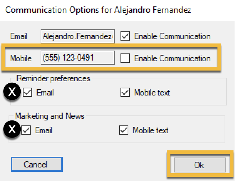Screen dimensions: 236x181
Task: Click the Mobile field label text
Action: point(21,58)
